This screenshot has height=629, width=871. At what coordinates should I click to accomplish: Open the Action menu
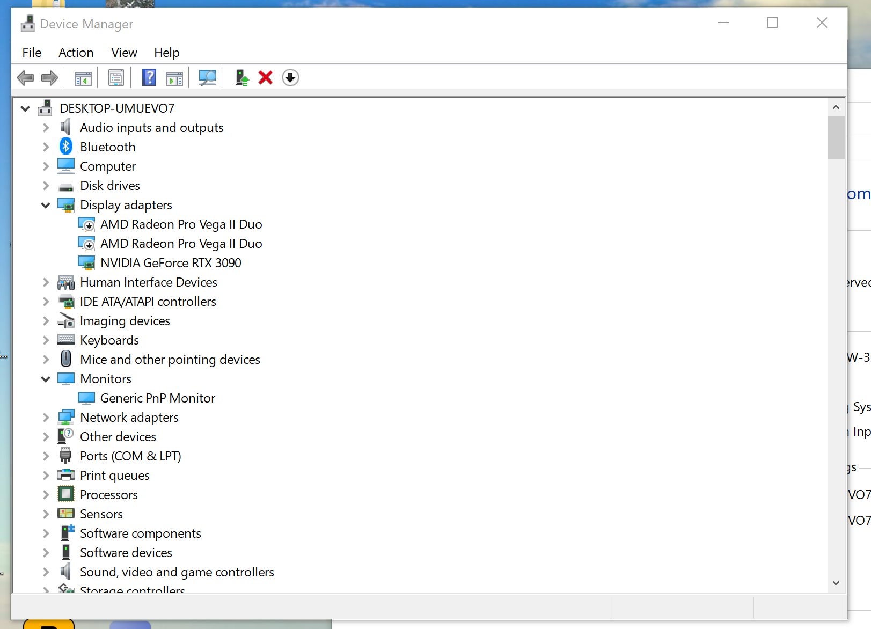76,53
